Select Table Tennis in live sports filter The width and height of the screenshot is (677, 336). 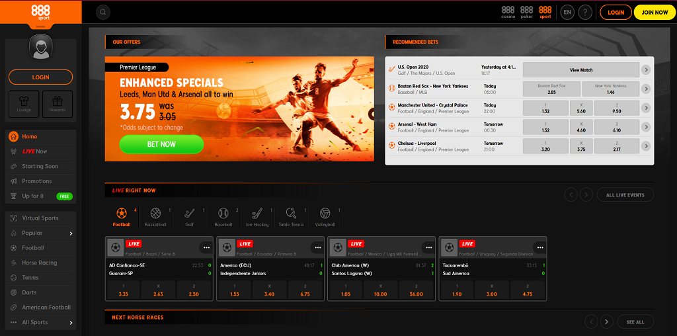[291, 217]
